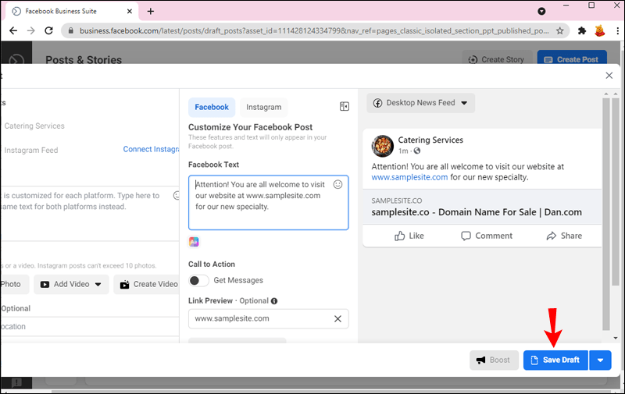This screenshot has height=394, width=625.
Task: Open the Save Draft options arrow
Action: click(600, 360)
